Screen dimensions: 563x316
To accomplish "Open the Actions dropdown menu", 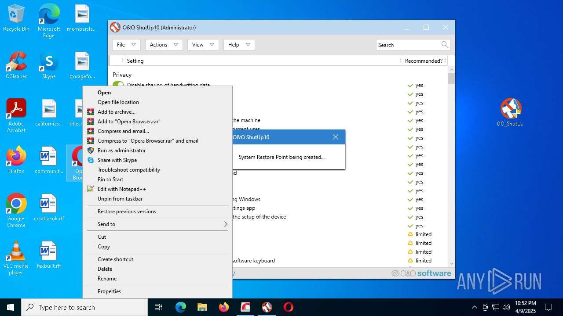I will click(164, 45).
